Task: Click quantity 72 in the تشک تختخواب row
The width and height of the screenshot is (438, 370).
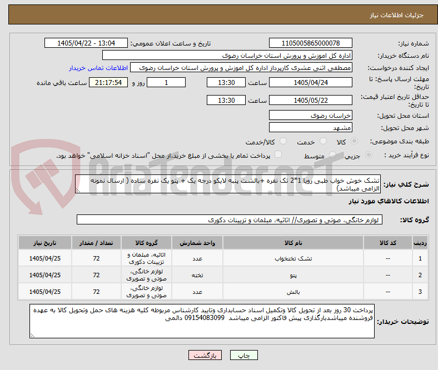Action: (x=96, y=258)
